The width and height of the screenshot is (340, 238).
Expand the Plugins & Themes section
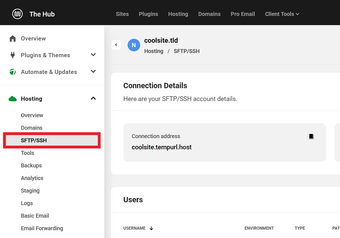pyautogui.click(x=93, y=55)
